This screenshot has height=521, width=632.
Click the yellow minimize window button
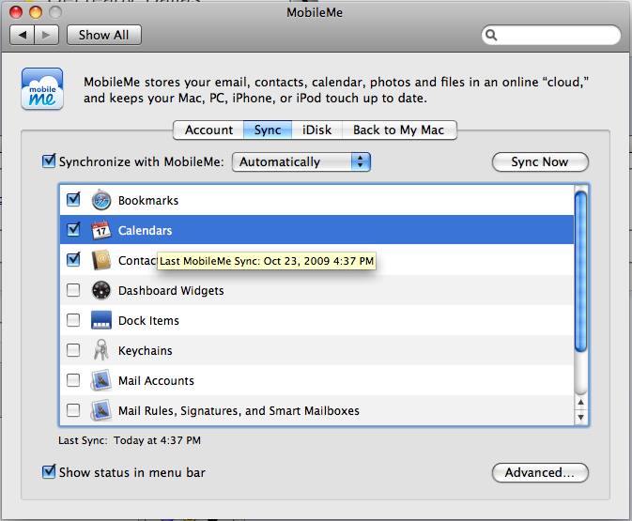(36, 12)
